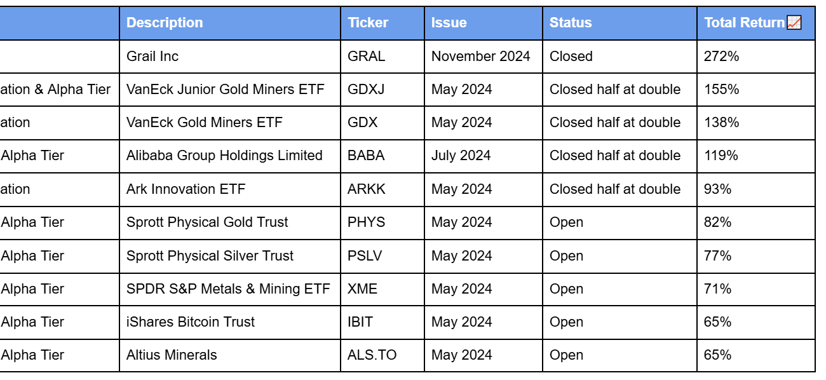Select the Description column header

point(230,23)
